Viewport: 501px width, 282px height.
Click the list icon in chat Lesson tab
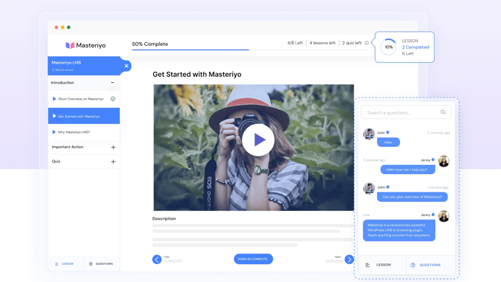click(x=368, y=265)
